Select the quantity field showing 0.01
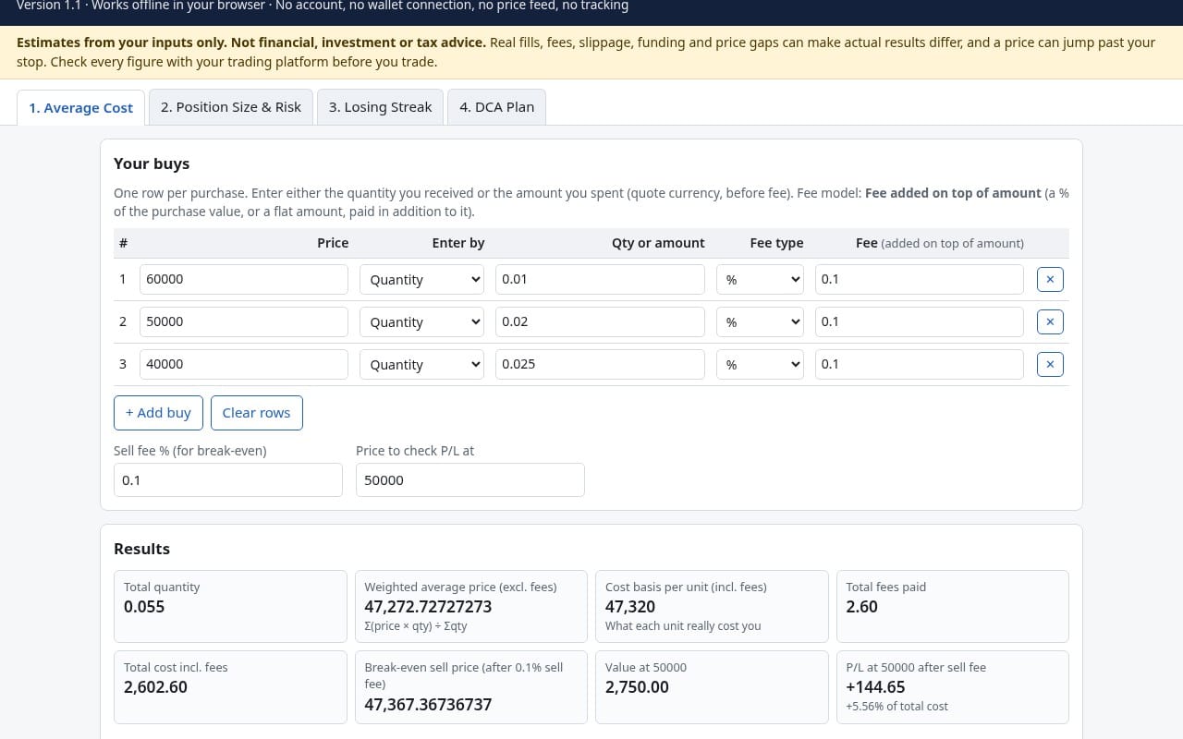Viewport: 1183px width, 739px height. coord(600,279)
